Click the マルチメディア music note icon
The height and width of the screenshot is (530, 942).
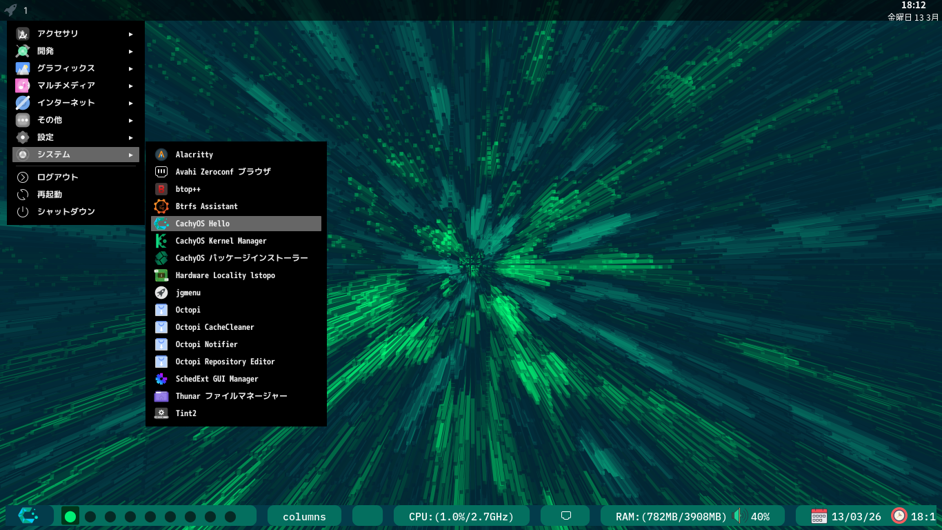click(x=23, y=86)
